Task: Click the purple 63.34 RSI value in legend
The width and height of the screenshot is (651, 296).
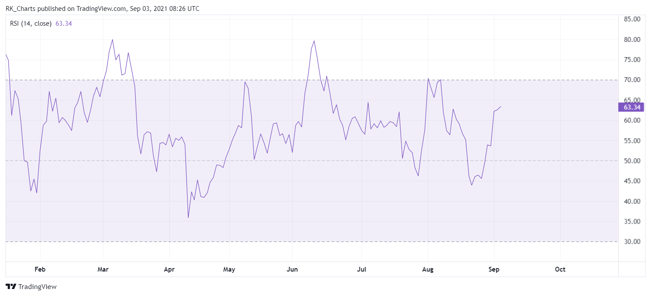Action: (64, 24)
